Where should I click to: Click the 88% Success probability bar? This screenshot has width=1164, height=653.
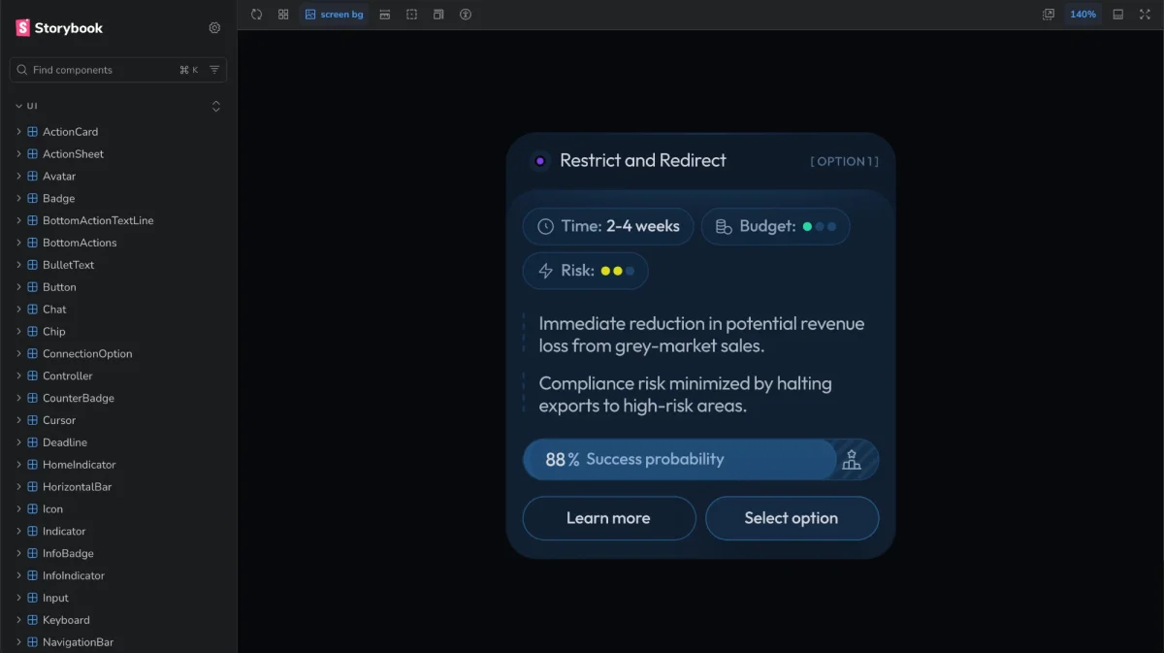pos(700,460)
